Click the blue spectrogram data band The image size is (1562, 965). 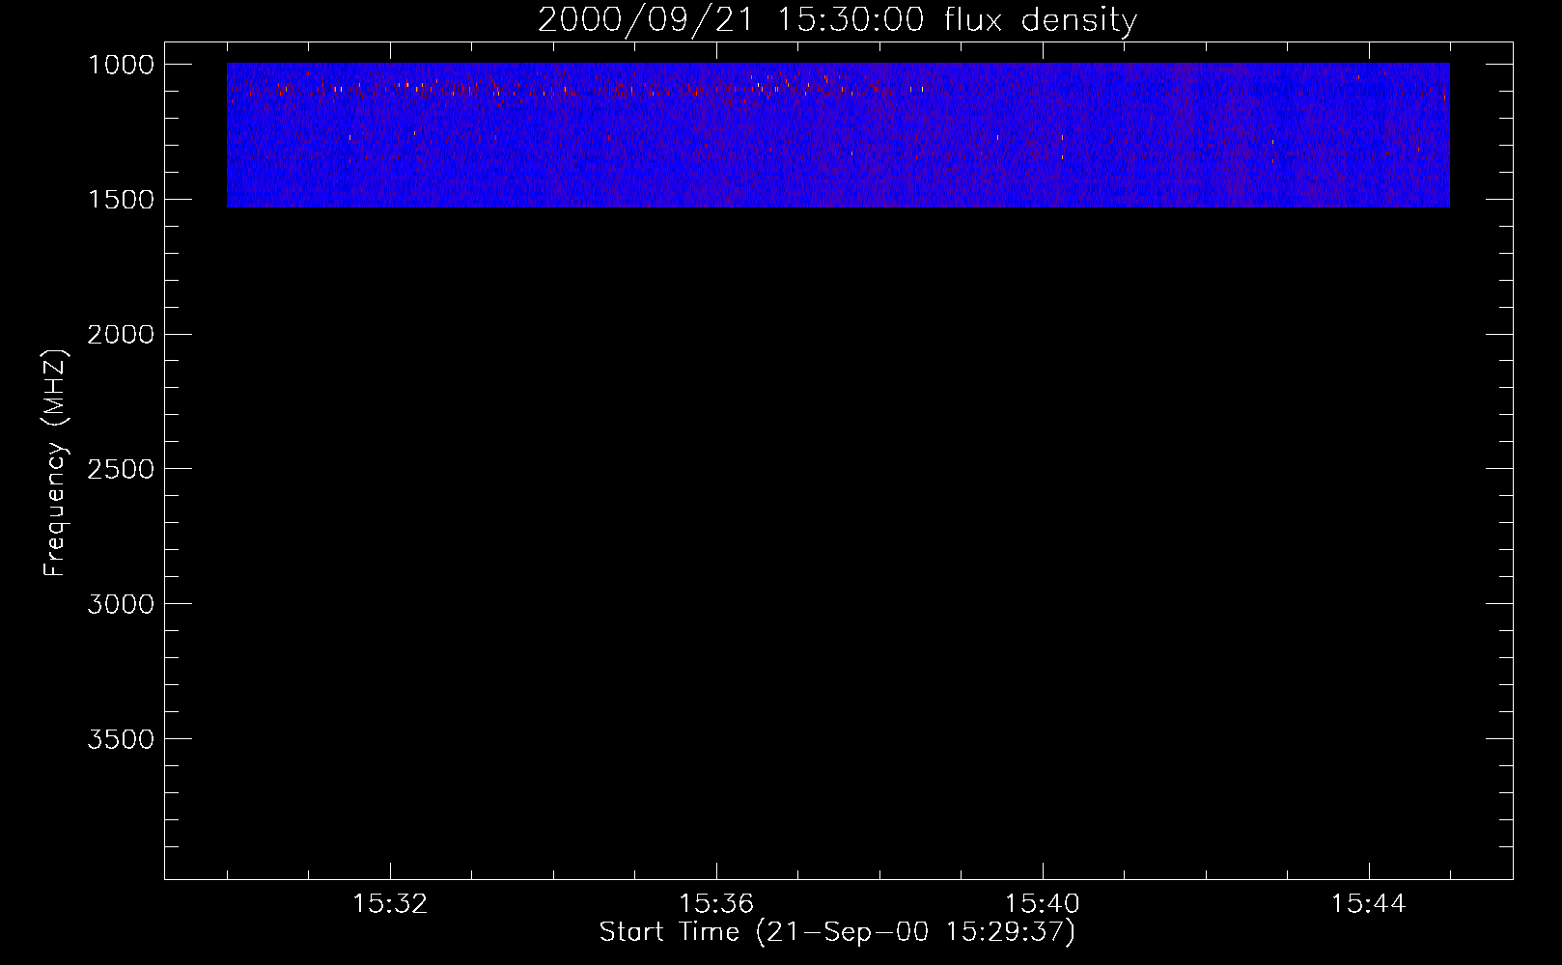click(x=838, y=135)
